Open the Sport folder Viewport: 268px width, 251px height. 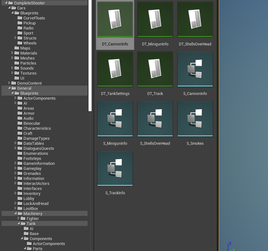25,33
